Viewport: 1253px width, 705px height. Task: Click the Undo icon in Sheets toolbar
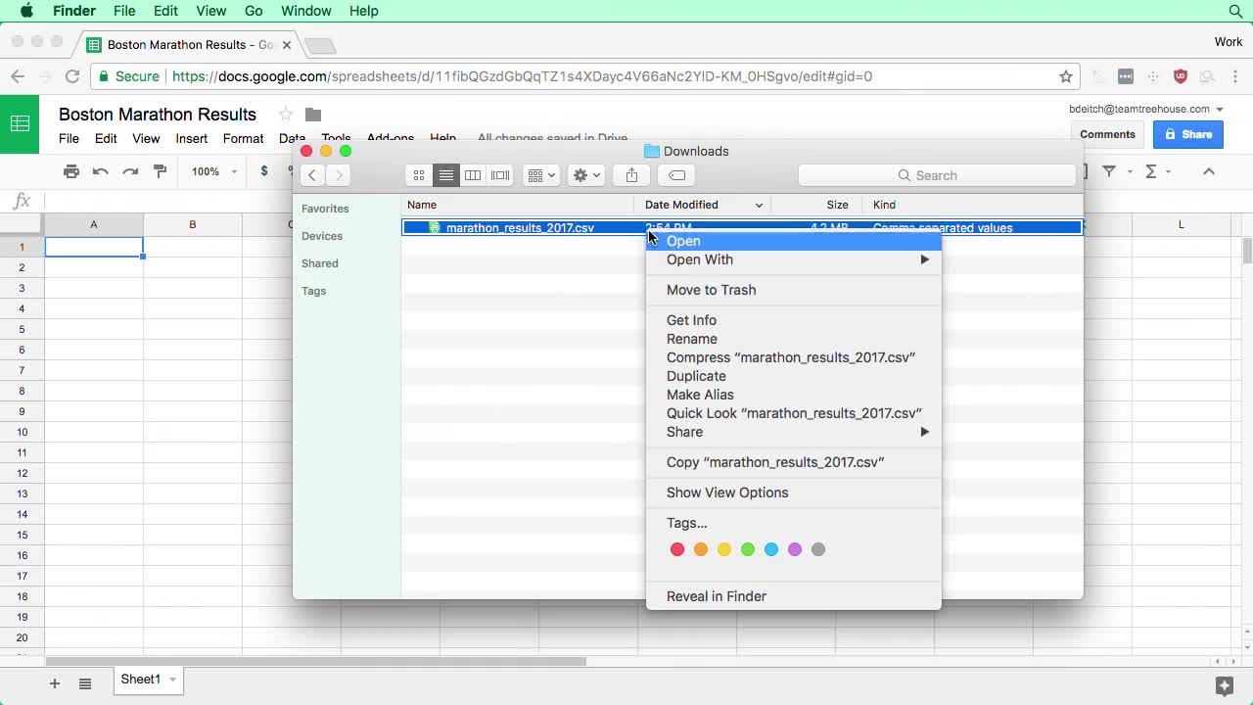click(x=101, y=171)
